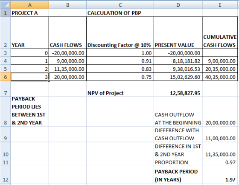Select row 4 header
Viewport: 239px width, 185px height.
(x=5, y=61)
